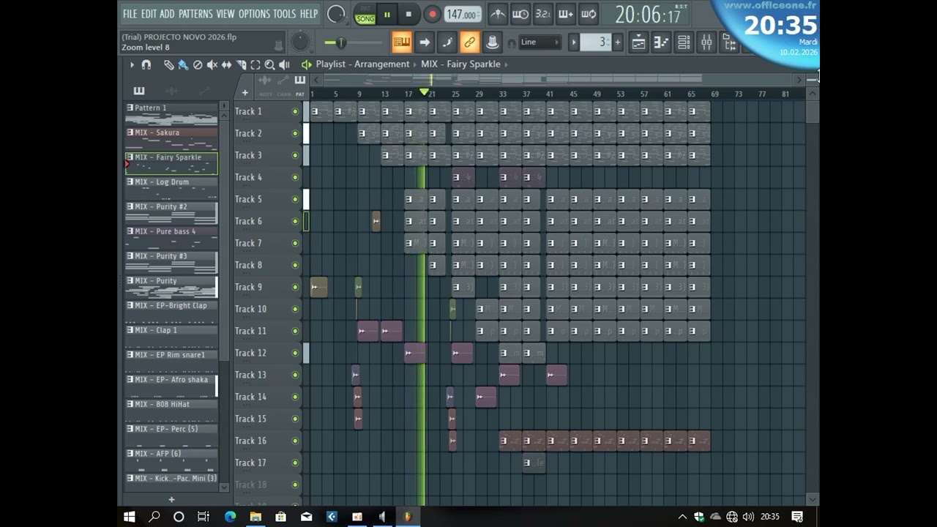Toggle the countdown before recording icon
937x527 pixels.
coord(543,14)
